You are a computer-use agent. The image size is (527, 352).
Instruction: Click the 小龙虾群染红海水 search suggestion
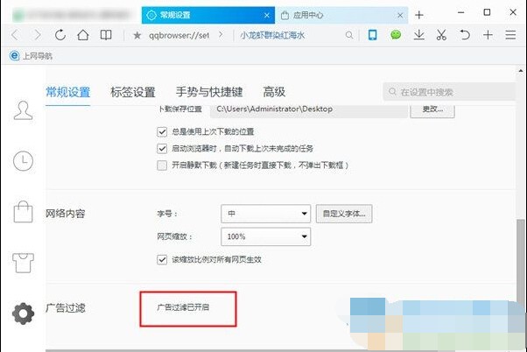click(272, 35)
